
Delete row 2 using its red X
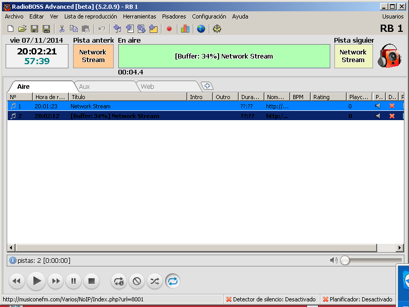(392, 116)
